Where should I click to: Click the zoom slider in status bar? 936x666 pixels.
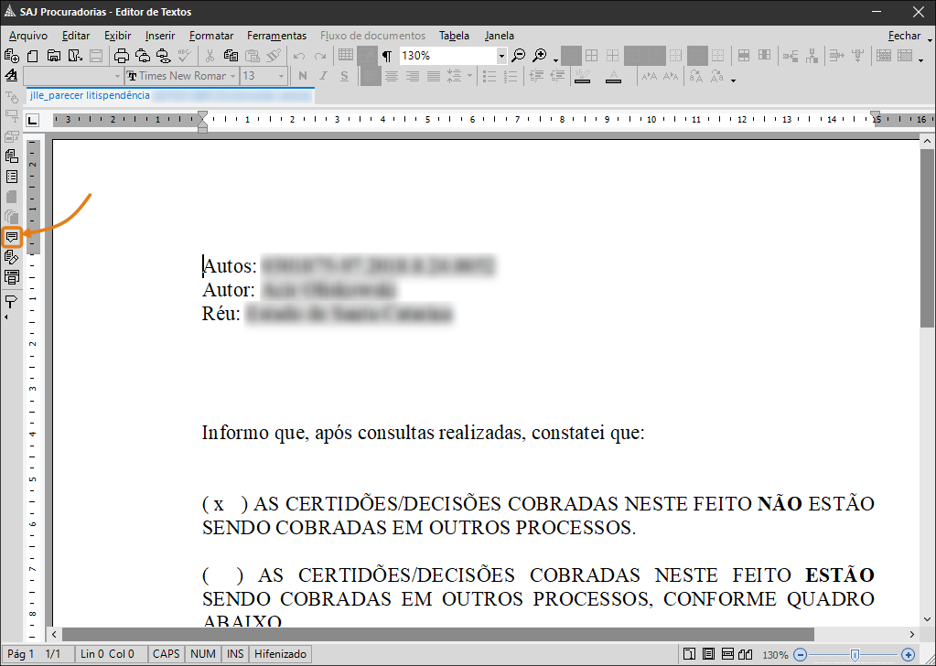coord(854,654)
